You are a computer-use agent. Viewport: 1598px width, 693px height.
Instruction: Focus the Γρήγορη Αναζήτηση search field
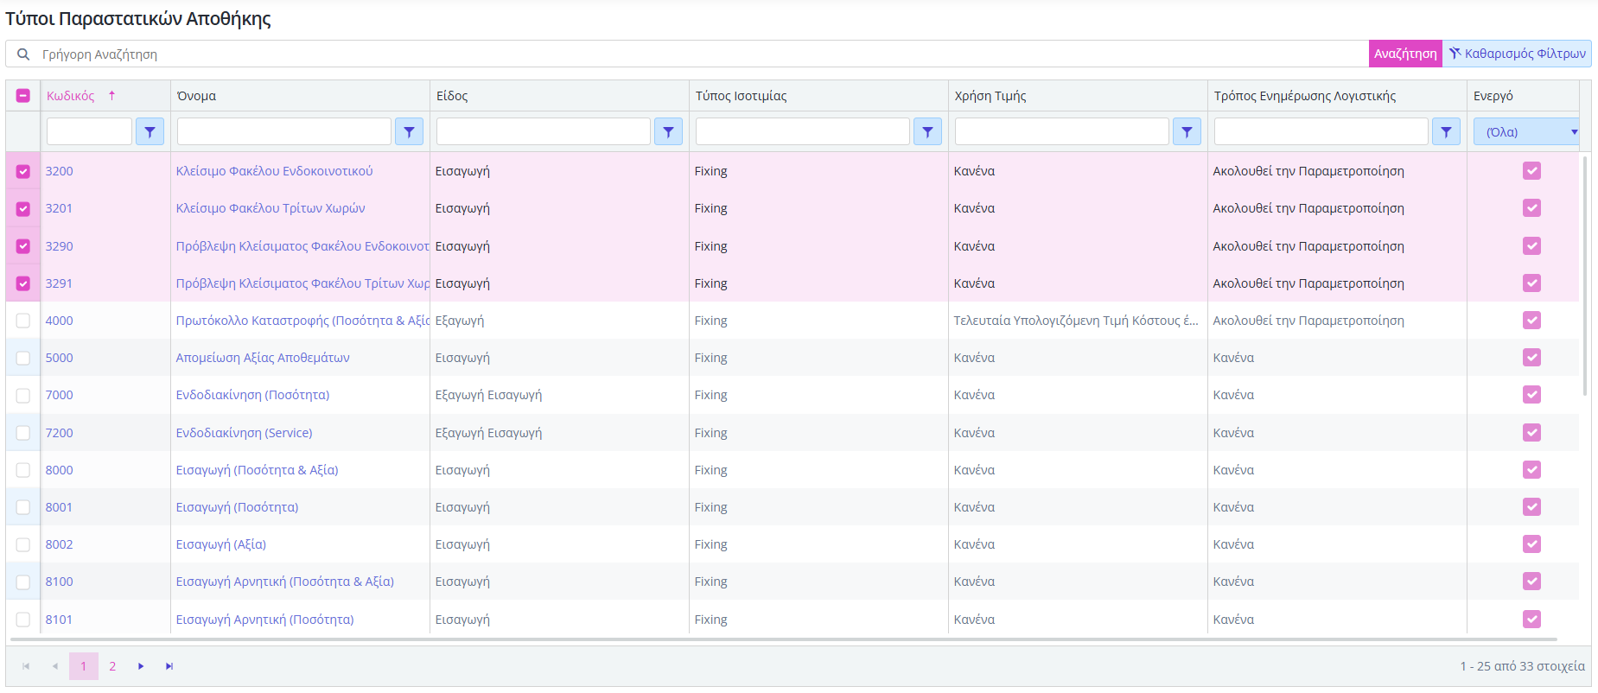[691, 54]
